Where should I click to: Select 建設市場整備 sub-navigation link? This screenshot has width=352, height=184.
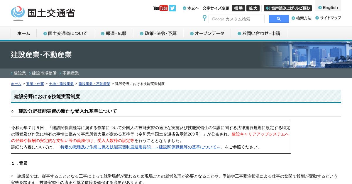[44, 73]
